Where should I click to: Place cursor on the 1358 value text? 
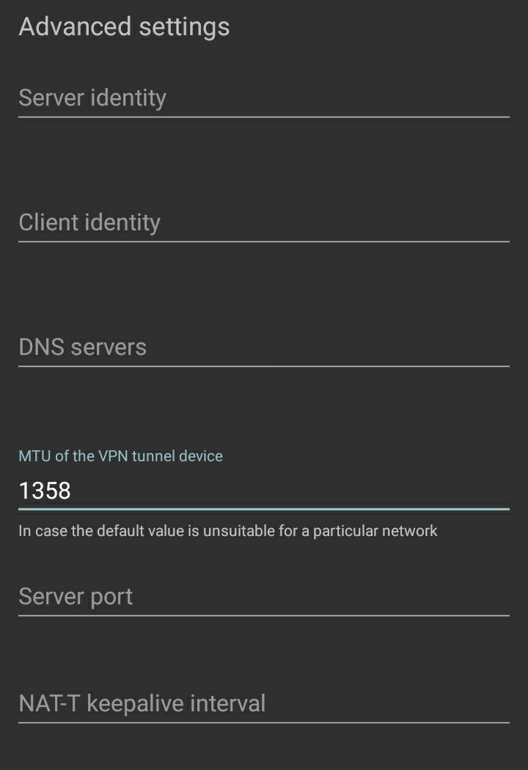tap(45, 491)
